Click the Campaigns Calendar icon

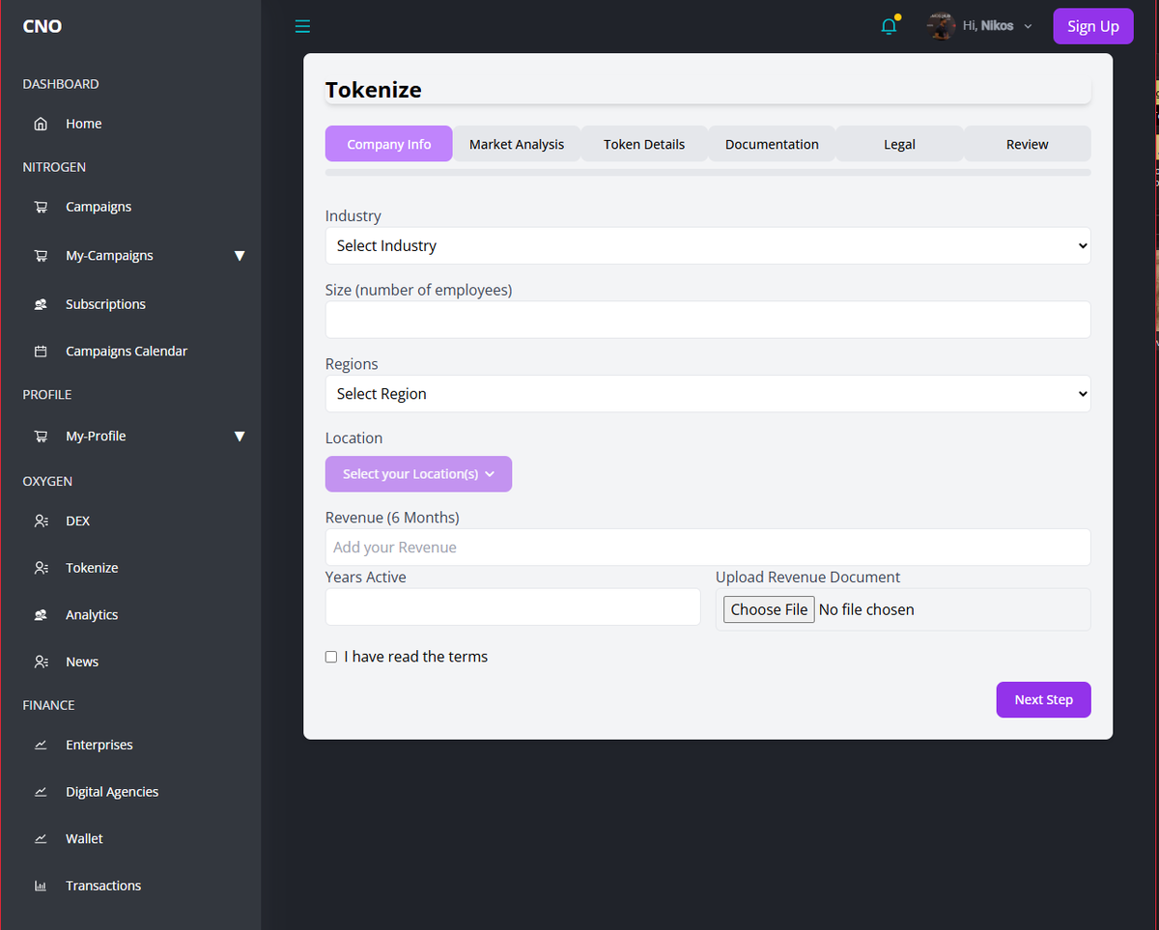pos(41,352)
